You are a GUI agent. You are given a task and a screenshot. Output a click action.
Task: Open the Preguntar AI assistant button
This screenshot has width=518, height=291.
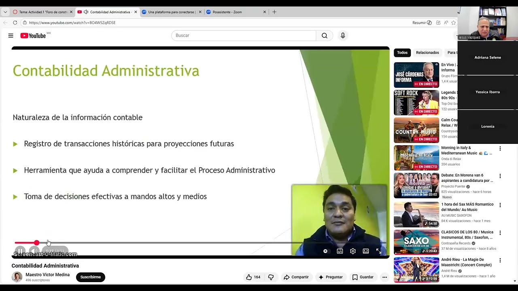(x=331, y=277)
